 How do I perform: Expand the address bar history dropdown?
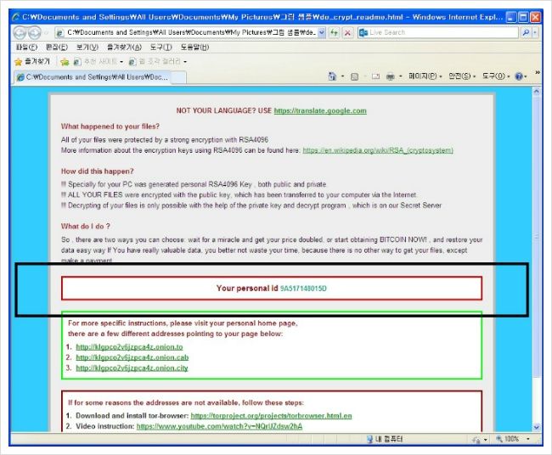[x=322, y=33]
